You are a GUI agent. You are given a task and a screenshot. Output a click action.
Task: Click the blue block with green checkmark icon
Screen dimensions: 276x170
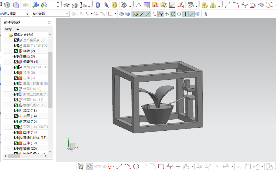pyautogui.click(x=36, y=5)
